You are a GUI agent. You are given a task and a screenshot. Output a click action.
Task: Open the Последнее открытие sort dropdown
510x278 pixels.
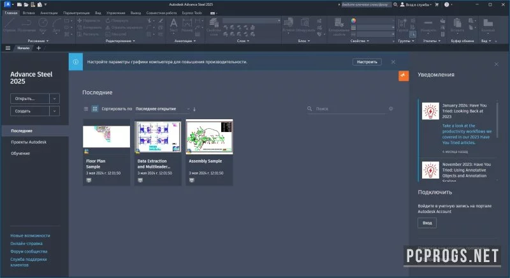pyautogui.click(x=163, y=109)
